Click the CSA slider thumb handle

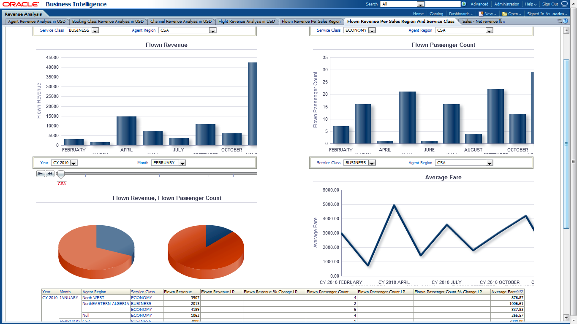coord(61,174)
